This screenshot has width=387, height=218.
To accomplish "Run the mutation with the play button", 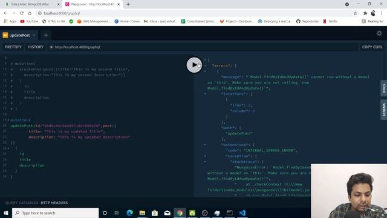I will 194,65.
